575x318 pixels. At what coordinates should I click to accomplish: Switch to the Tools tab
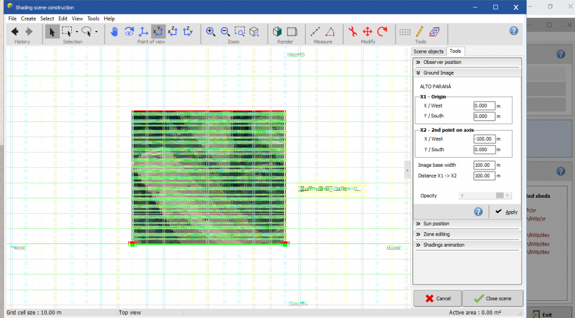[x=455, y=51]
